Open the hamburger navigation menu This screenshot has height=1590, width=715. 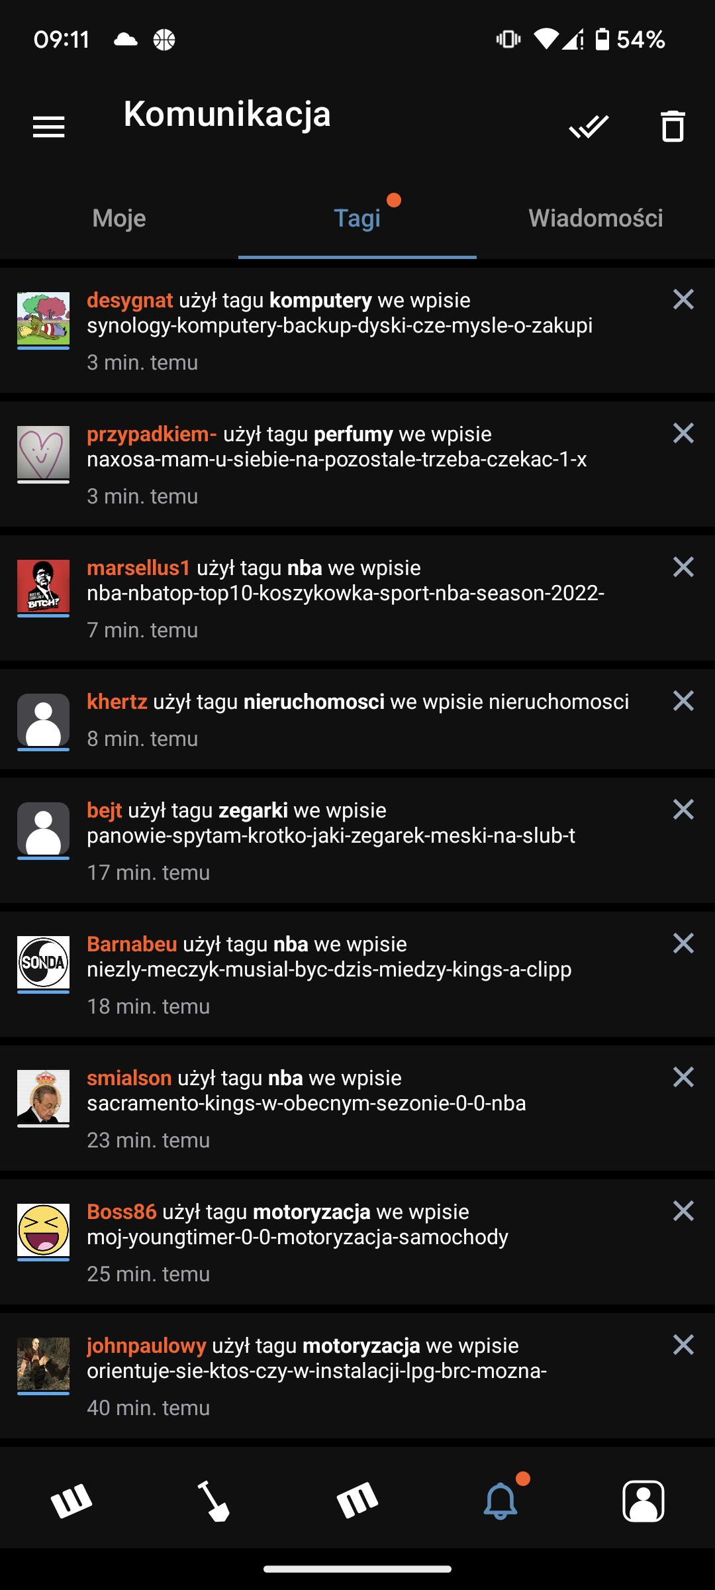pyautogui.click(x=48, y=127)
